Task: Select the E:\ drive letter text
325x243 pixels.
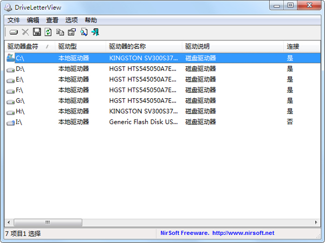Action: tap(19, 79)
